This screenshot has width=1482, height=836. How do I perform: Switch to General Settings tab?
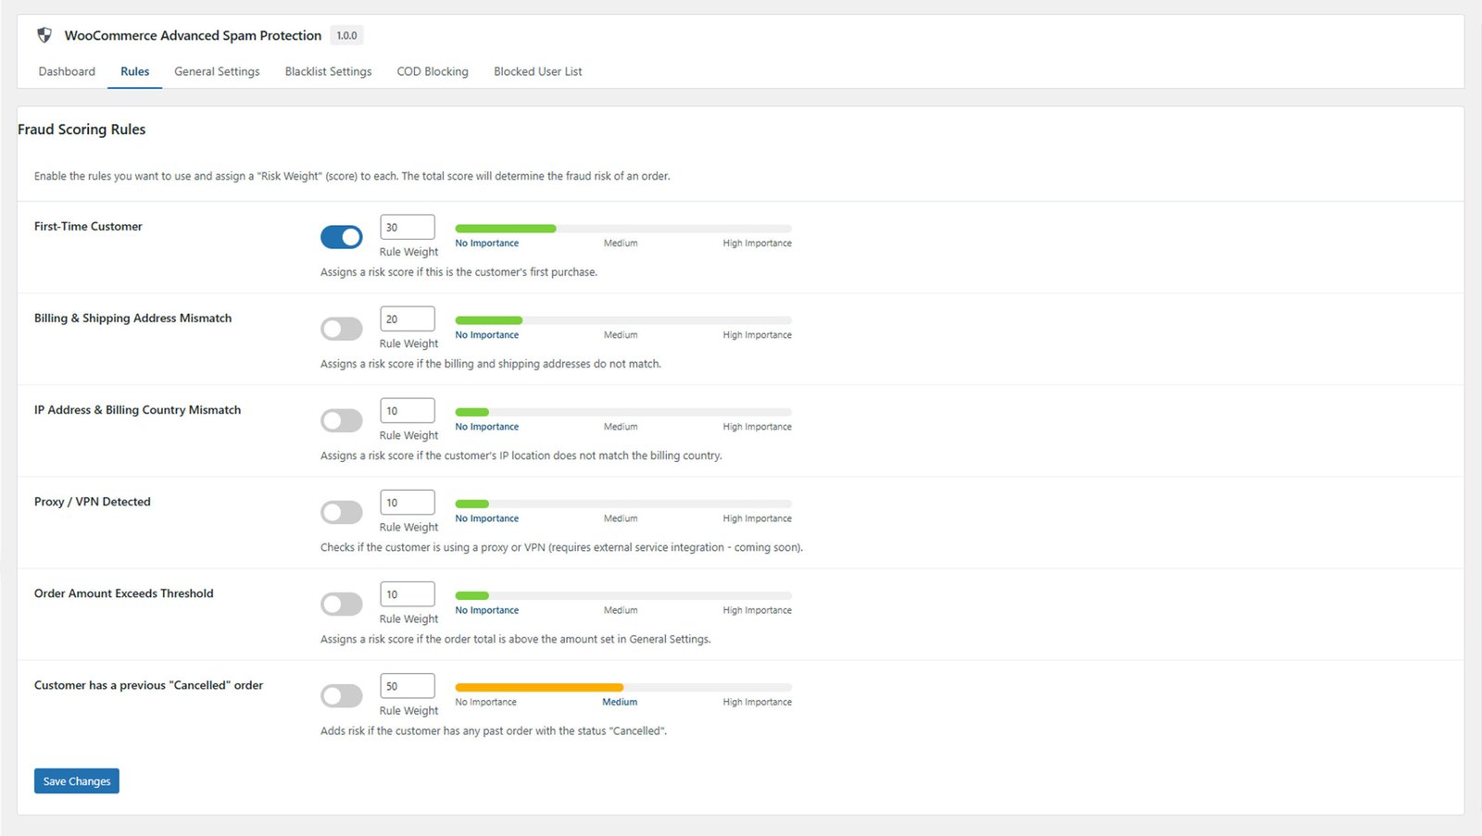[x=217, y=71]
